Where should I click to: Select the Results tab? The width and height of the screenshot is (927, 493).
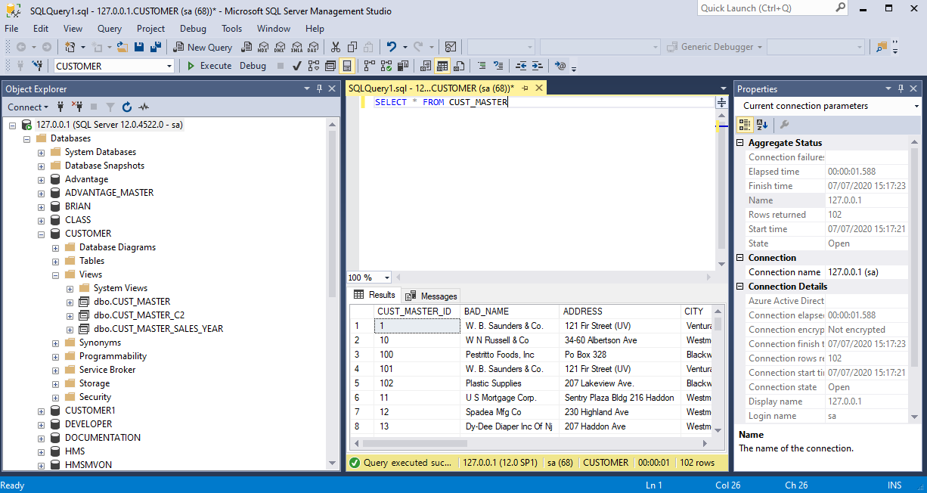tap(374, 295)
